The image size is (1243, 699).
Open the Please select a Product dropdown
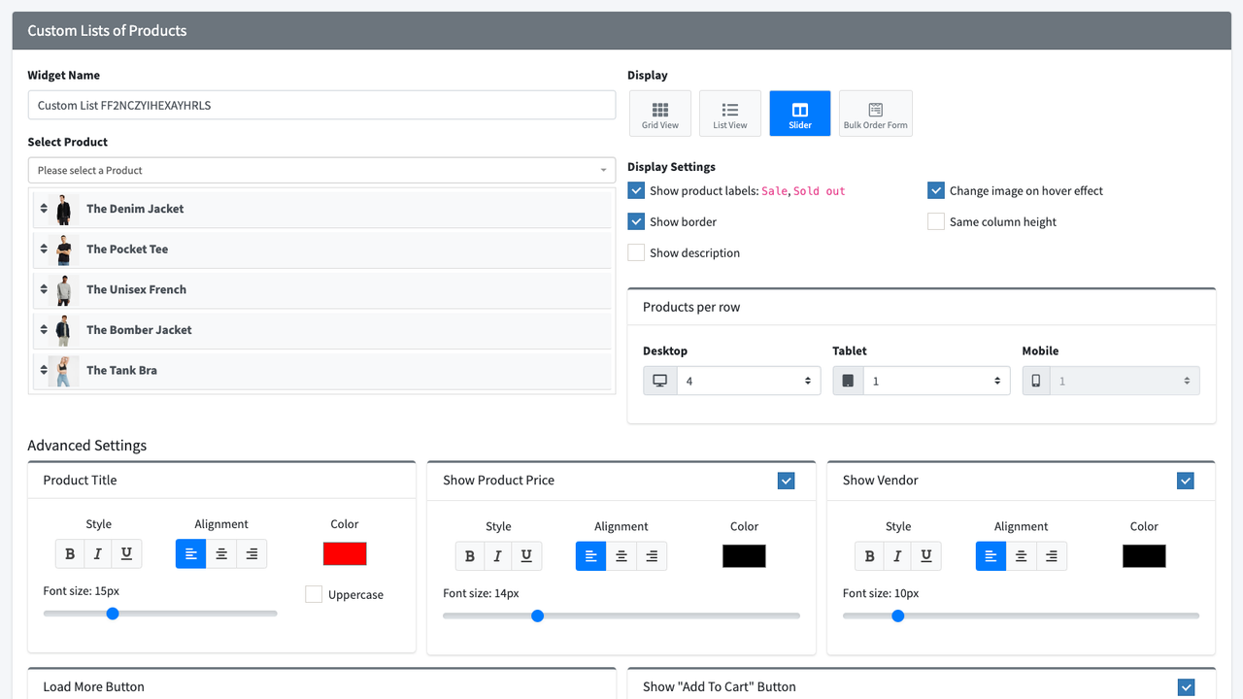[321, 170]
